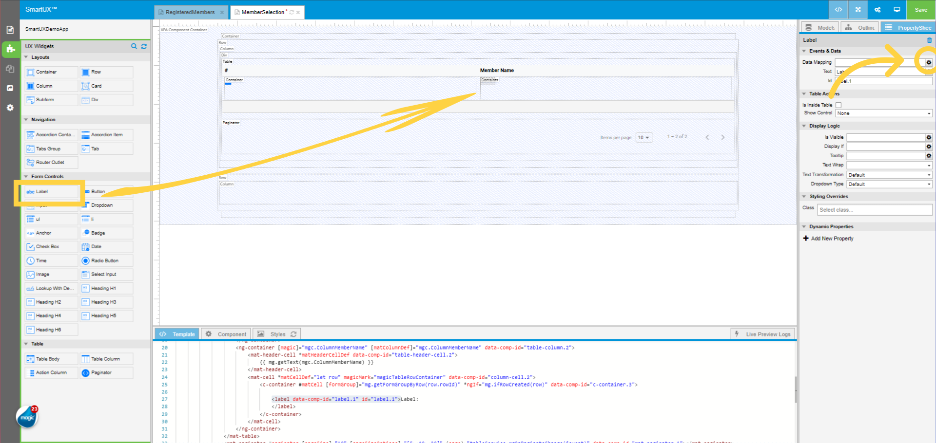Click the monitor preview icon in the toolbar
Image resolution: width=936 pixels, height=443 pixels.
[897, 9]
